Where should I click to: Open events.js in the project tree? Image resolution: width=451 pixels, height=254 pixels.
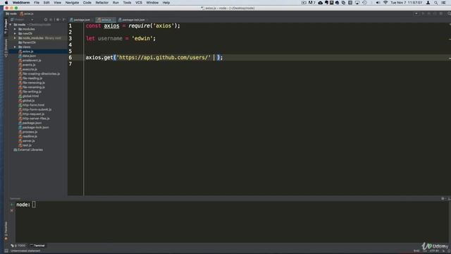click(x=29, y=65)
